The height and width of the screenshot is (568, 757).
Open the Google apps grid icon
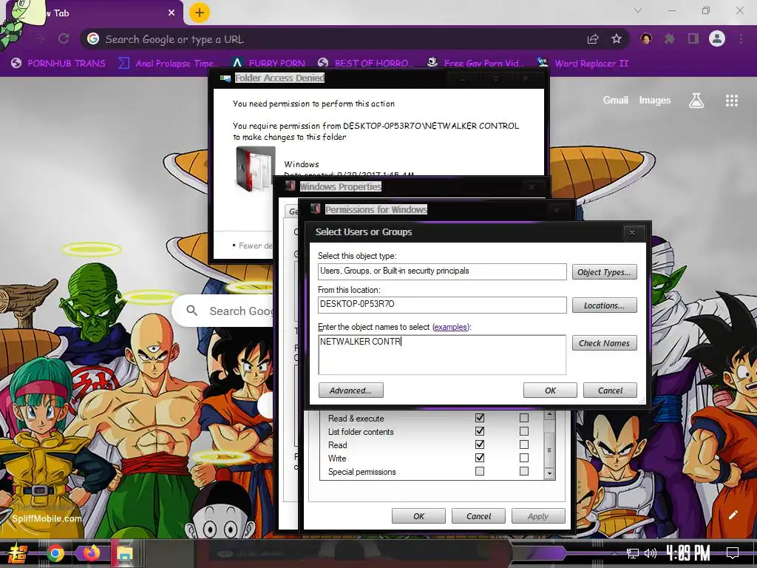731,101
